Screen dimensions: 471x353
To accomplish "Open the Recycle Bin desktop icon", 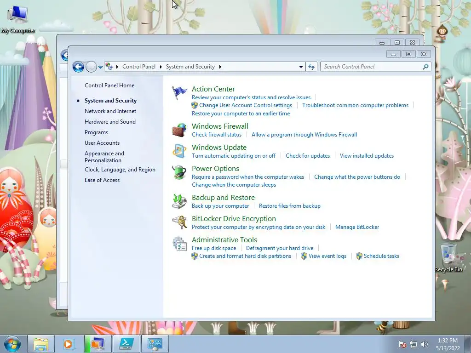I will 448,257.
